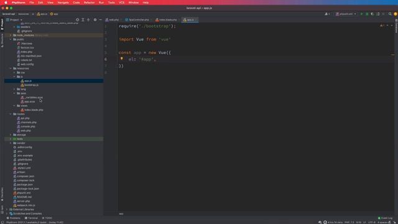Screen dimensions: 398x224
Task: Open the Problems tool window
Action: pyautogui.click(x=14, y=218)
